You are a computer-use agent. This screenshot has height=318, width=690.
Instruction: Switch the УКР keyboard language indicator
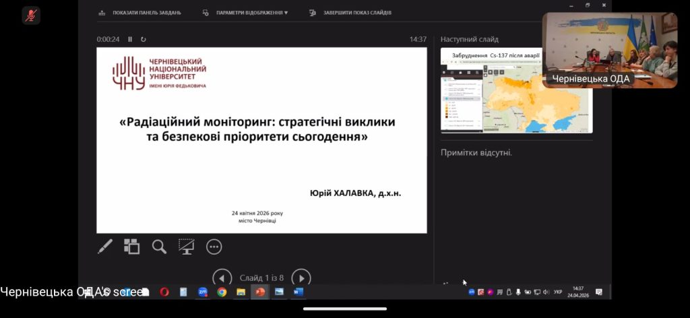click(558, 292)
